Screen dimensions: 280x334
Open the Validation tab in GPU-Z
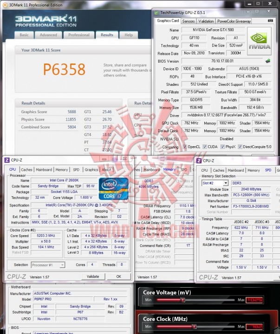(206, 21)
